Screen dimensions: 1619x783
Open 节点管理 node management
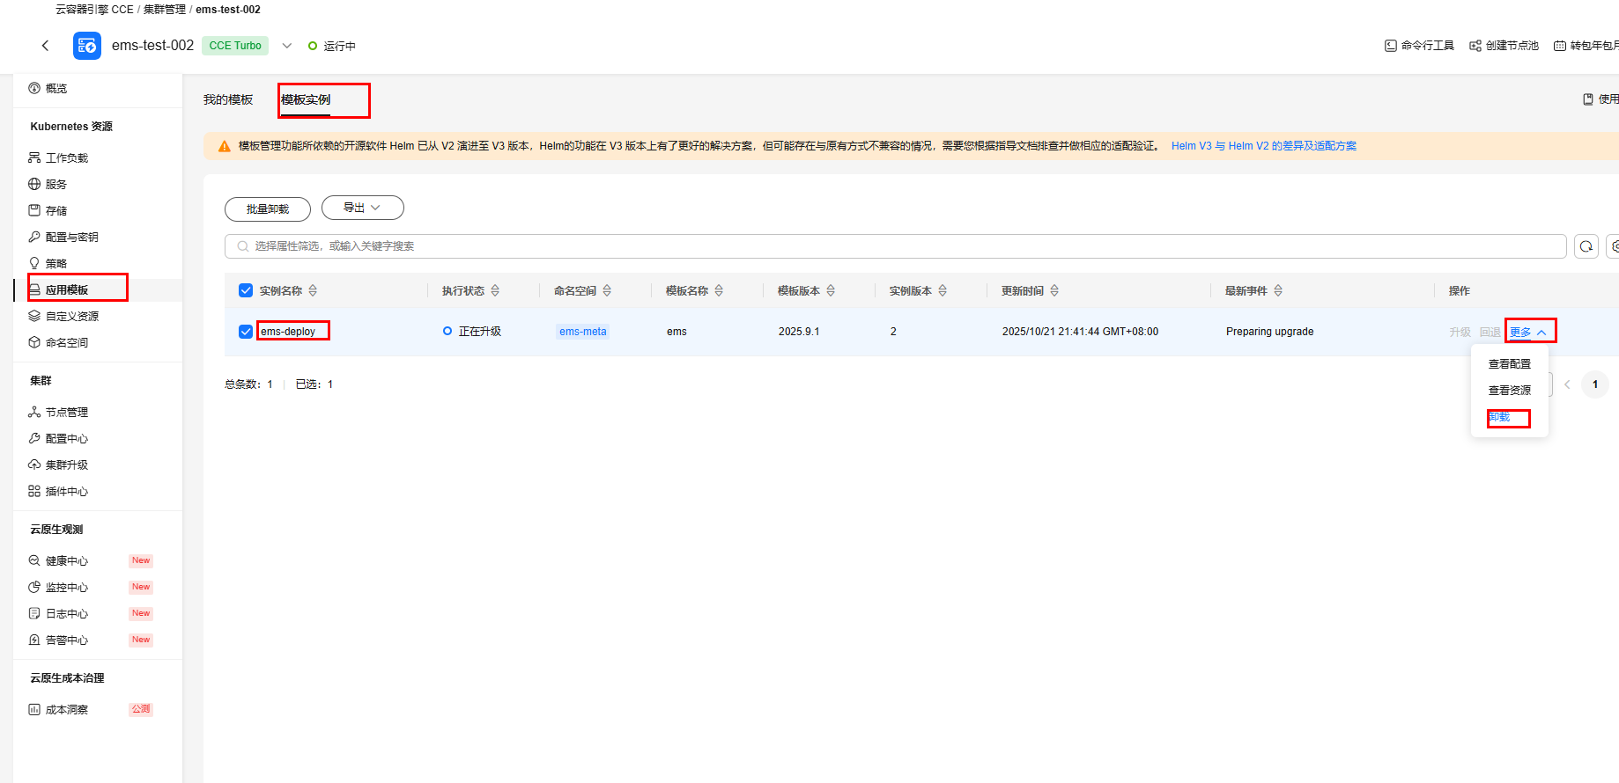coord(58,412)
